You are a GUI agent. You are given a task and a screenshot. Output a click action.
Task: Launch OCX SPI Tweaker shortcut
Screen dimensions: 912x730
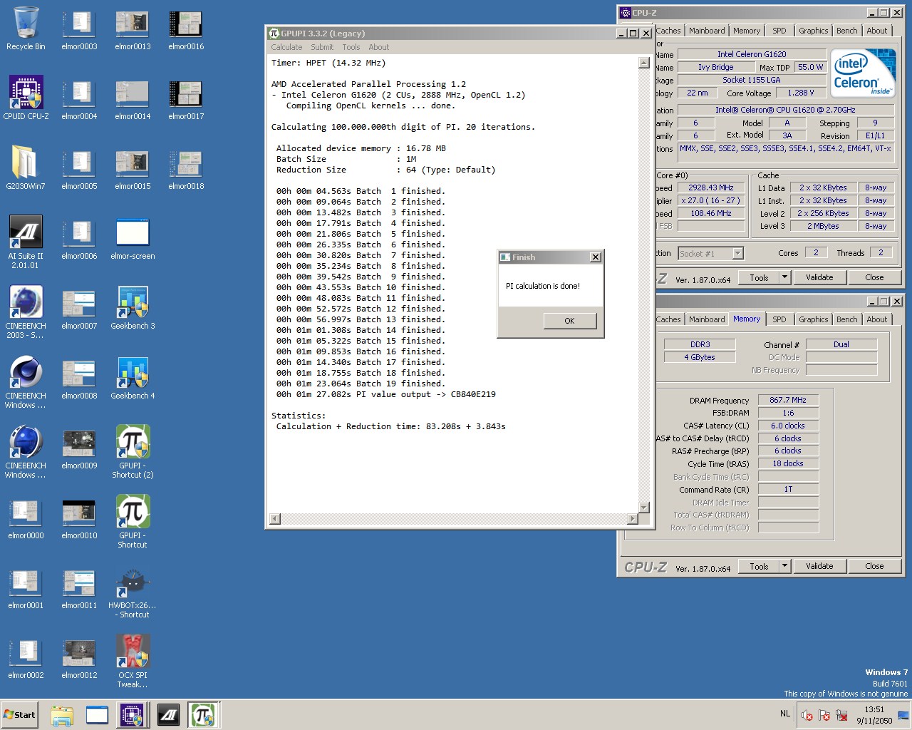coord(133,662)
